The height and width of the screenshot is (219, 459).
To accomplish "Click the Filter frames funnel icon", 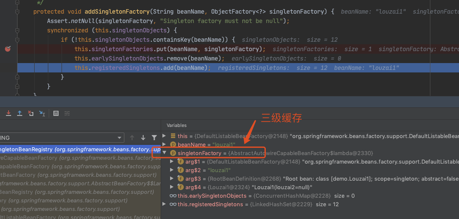I will coord(154,138).
